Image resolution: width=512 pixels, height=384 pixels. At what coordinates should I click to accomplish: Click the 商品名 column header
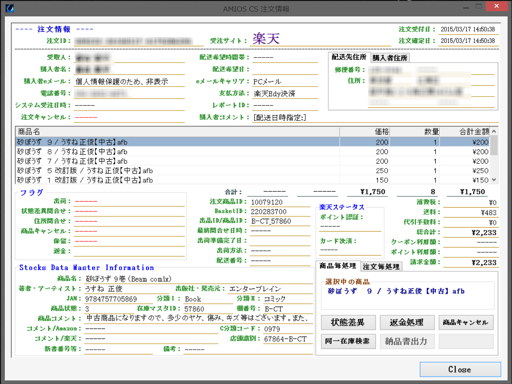[x=178, y=132]
